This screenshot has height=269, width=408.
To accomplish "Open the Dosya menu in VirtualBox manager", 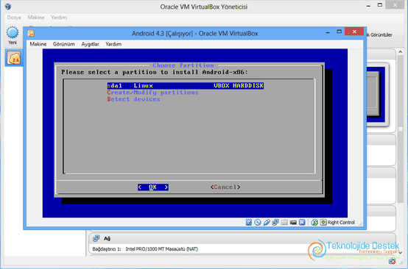I will click(14, 18).
